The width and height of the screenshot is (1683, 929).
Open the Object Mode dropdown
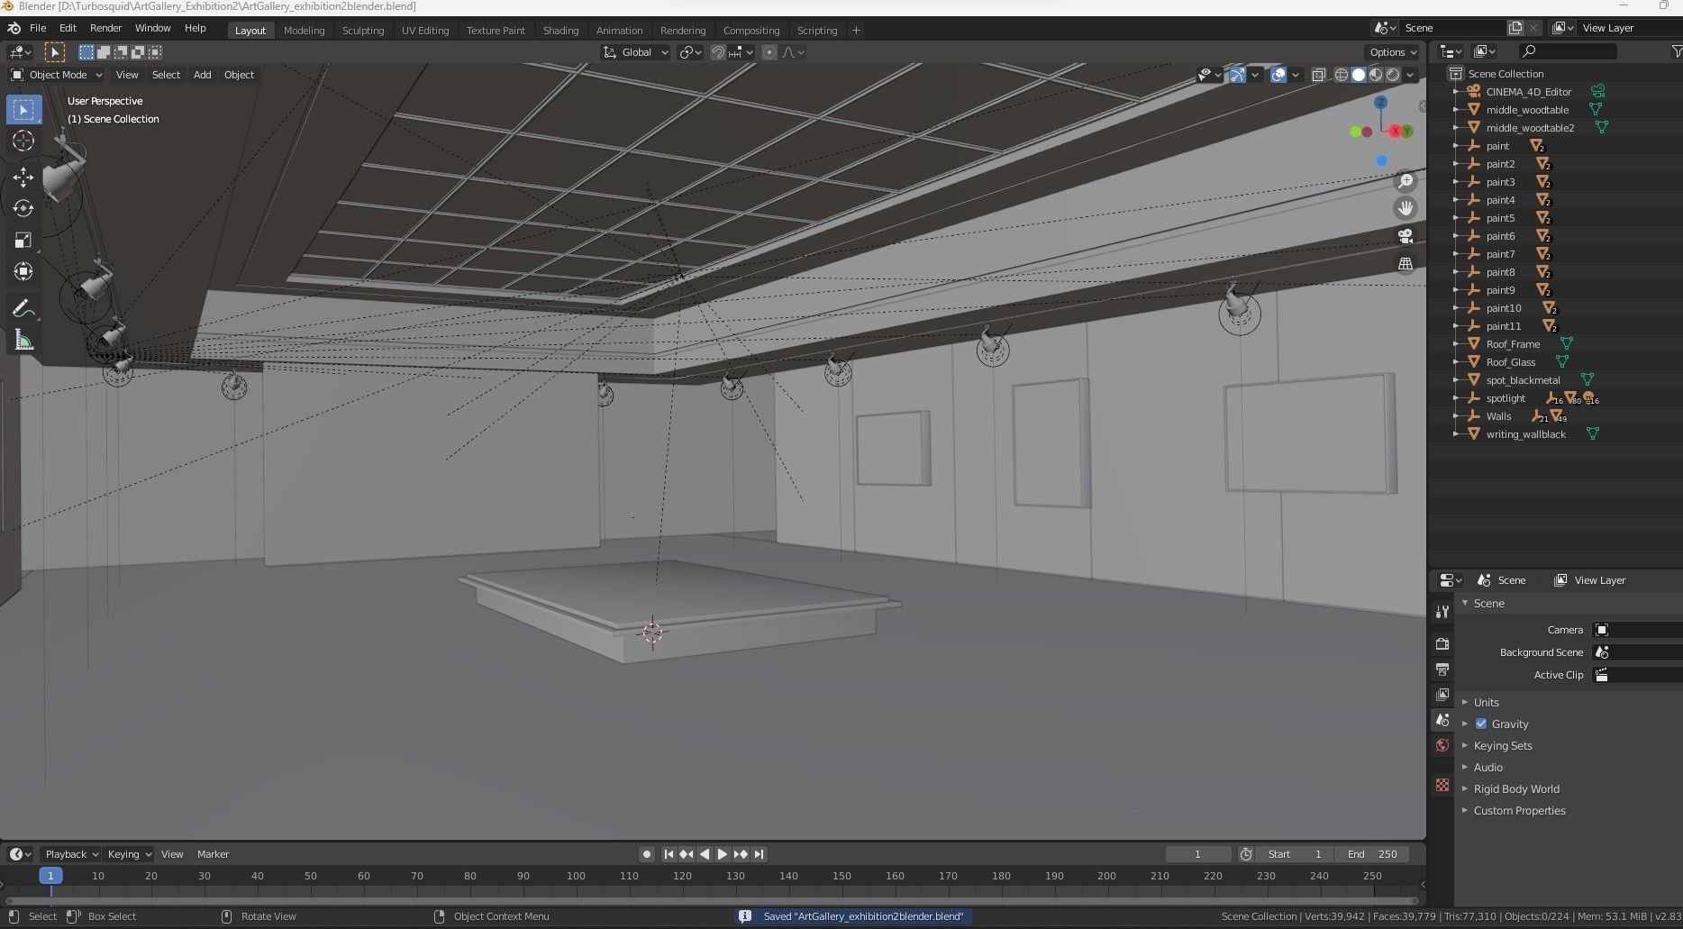tap(57, 75)
